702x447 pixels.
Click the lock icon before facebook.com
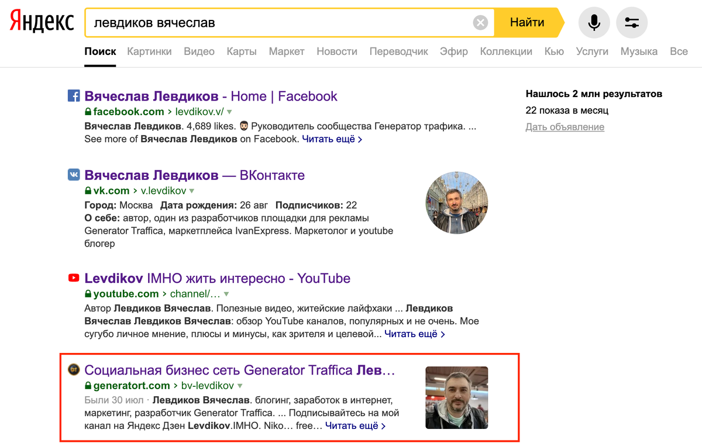click(88, 111)
